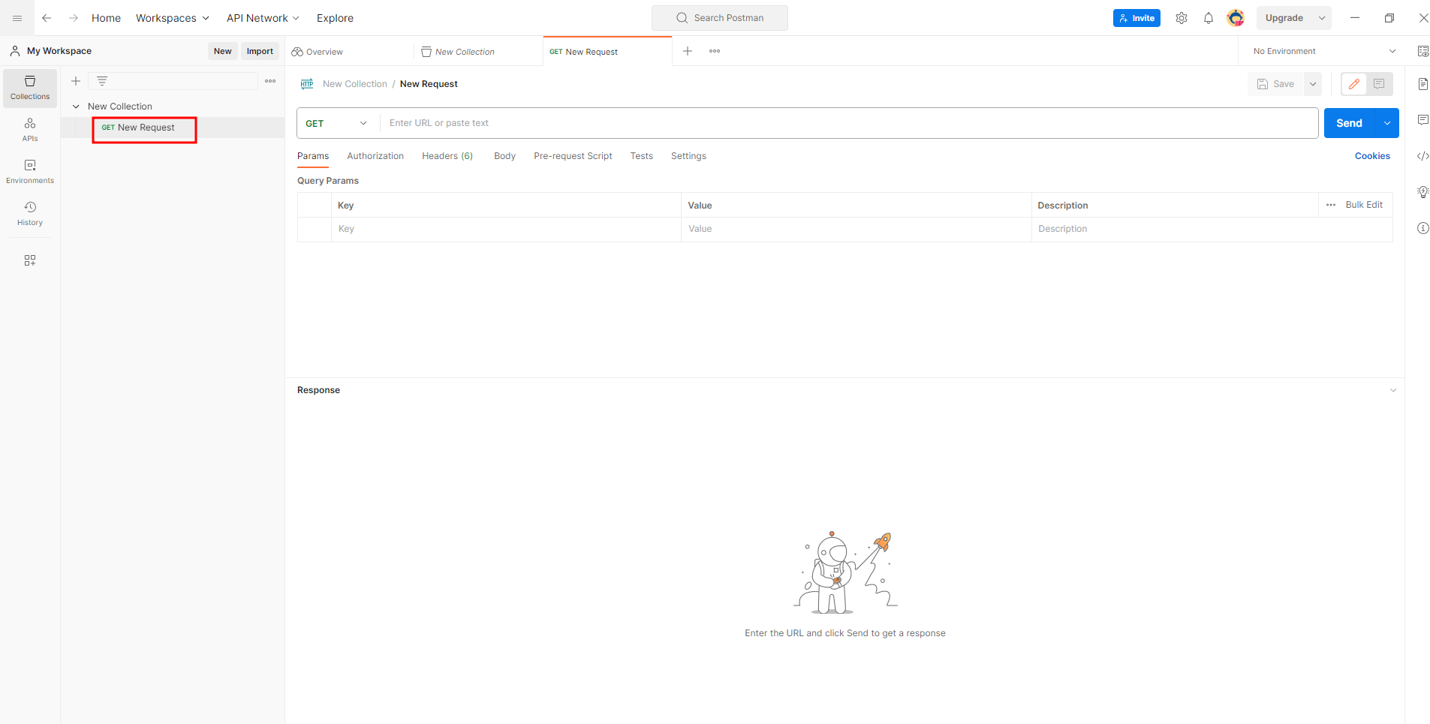Open the Workspaces dropdown
1430x724 pixels.
173,18
